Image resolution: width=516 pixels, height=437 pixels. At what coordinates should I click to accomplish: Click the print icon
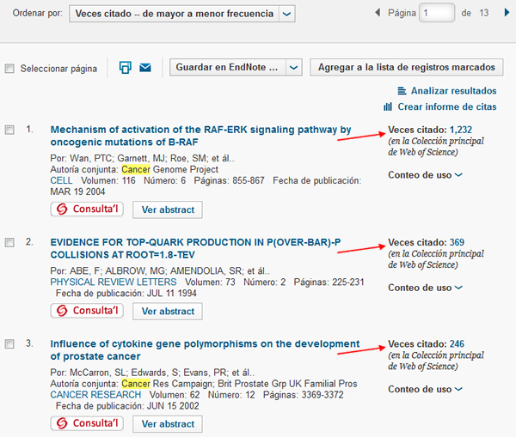click(125, 67)
